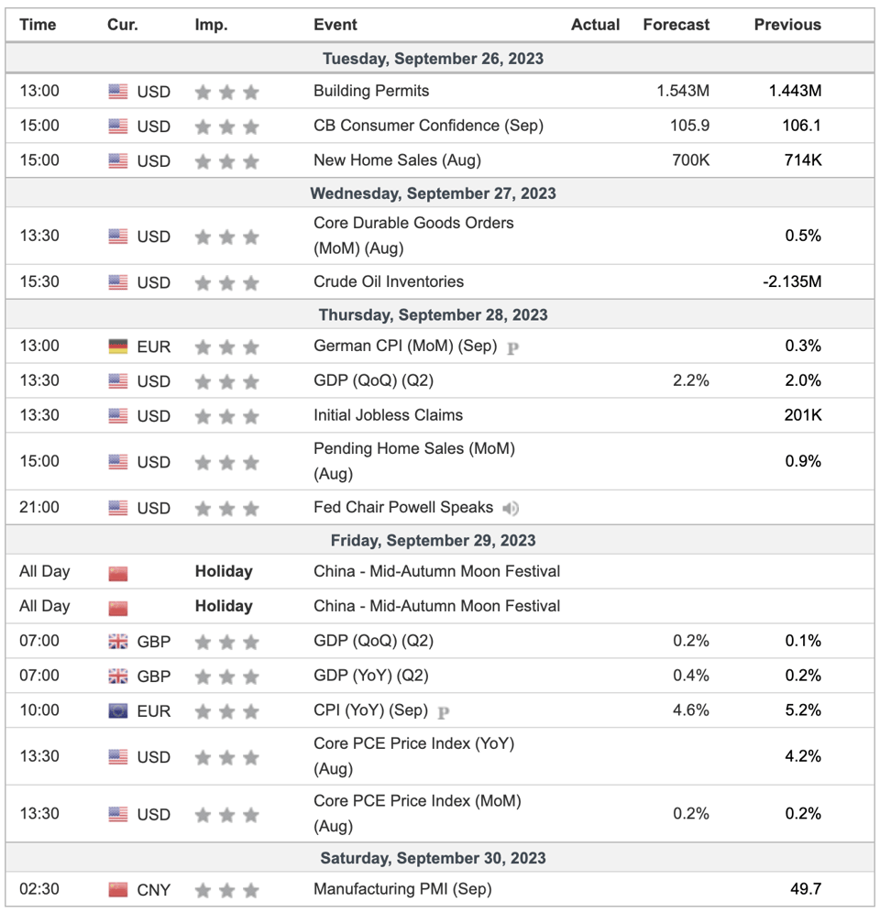Open the Building Permits event
This screenshot has height=913, width=880.
tap(371, 91)
